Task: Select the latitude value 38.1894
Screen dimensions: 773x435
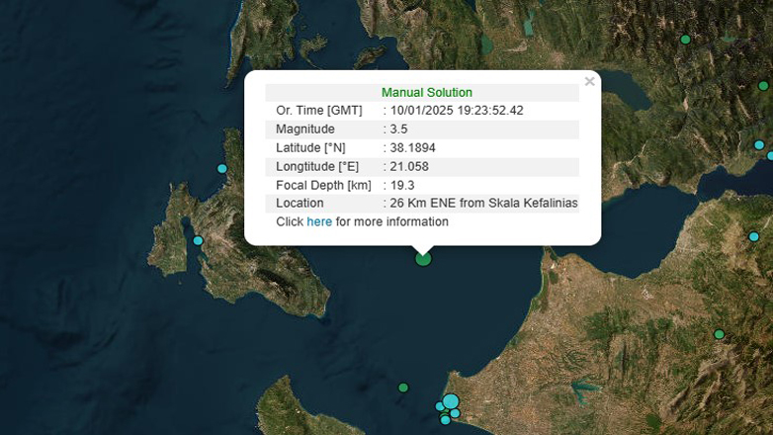Action: point(412,148)
